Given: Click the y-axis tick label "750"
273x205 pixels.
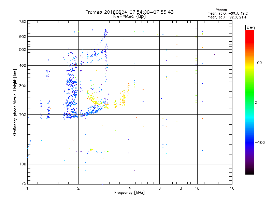Looking at the screenshot, I should [x=23, y=22].
